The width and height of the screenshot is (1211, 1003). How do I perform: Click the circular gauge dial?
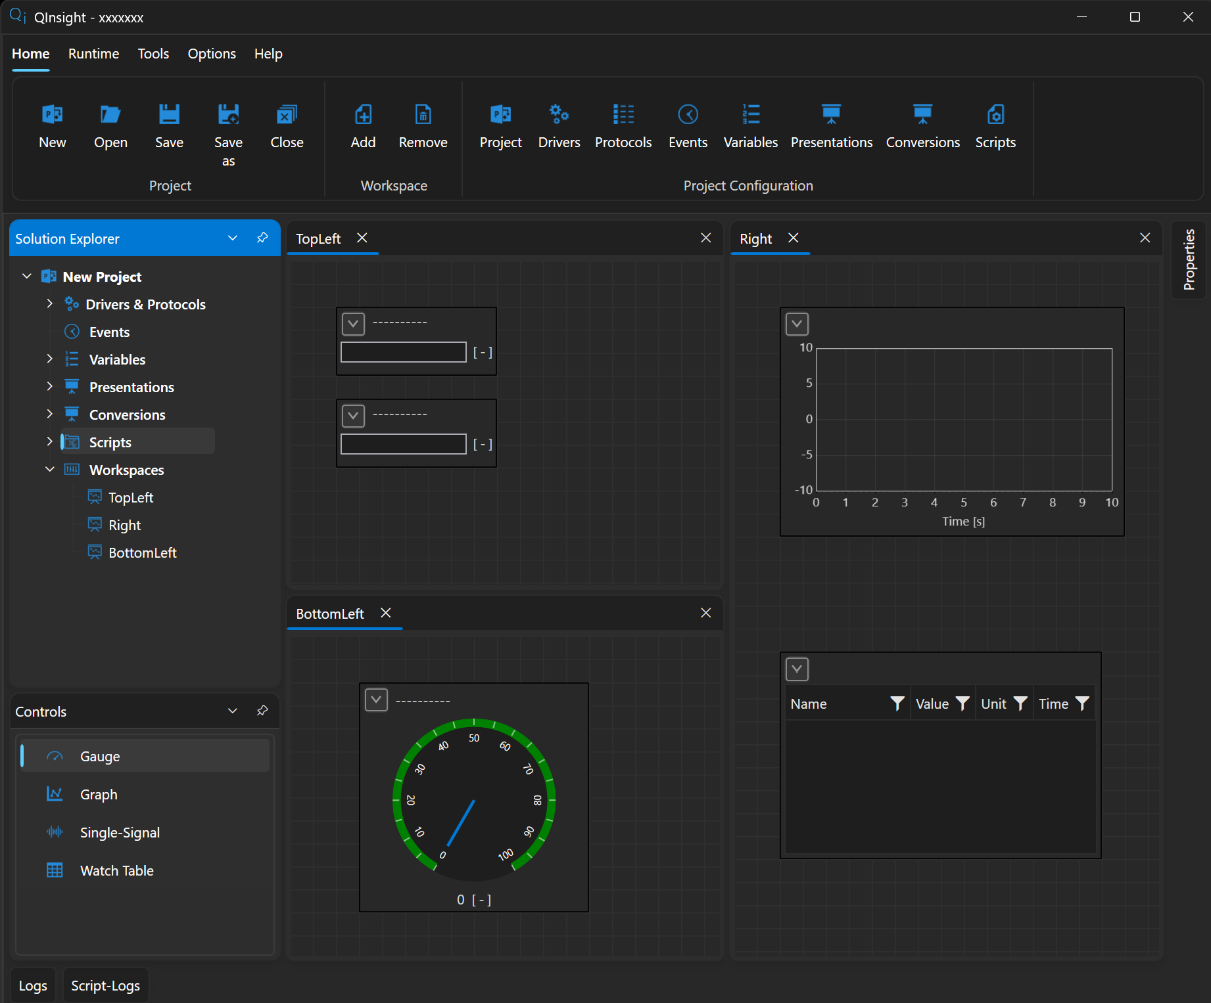[474, 800]
